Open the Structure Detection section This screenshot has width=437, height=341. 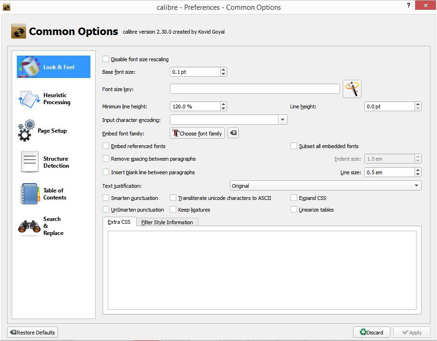[x=54, y=162]
